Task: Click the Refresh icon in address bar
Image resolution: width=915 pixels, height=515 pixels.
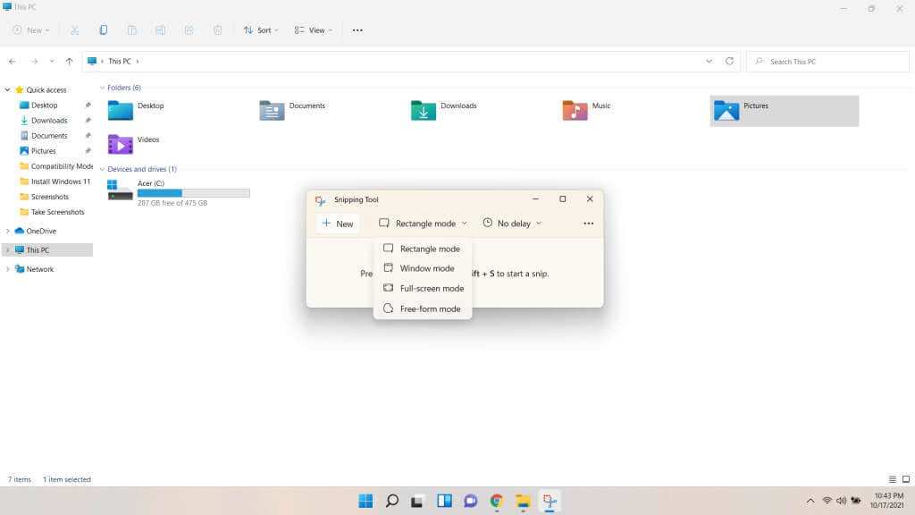Action: [x=729, y=62]
